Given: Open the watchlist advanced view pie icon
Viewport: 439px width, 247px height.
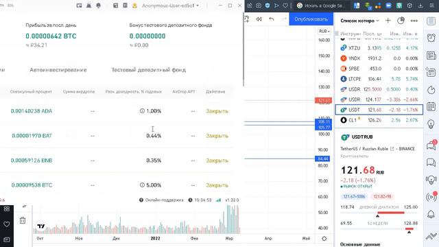Looking at the screenshot, I should (x=401, y=21).
